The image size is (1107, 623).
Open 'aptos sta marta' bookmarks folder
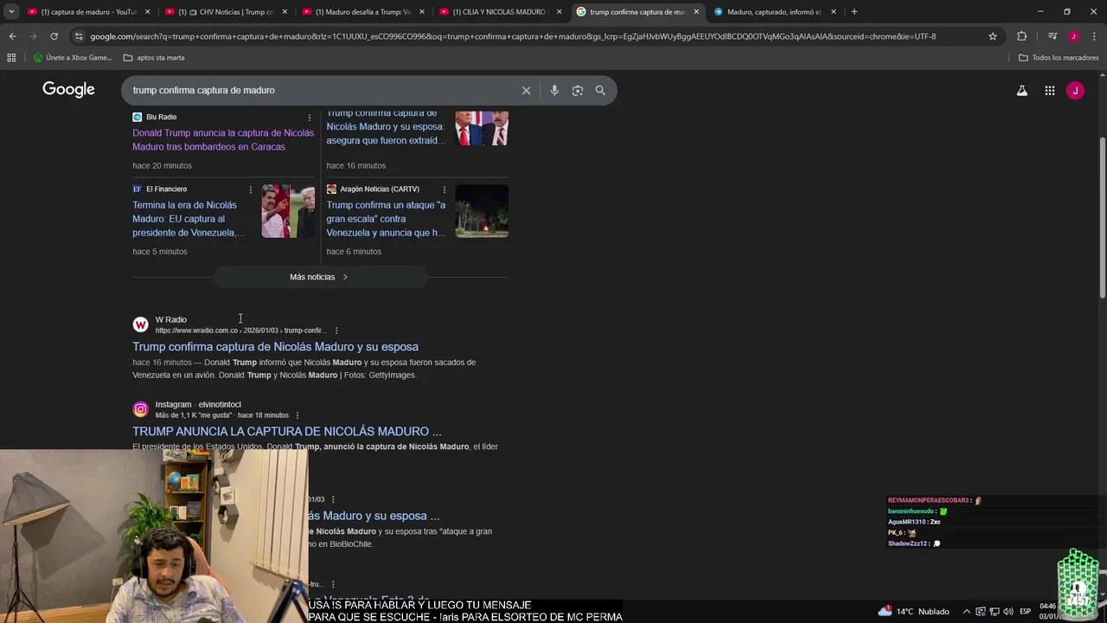tap(154, 57)
